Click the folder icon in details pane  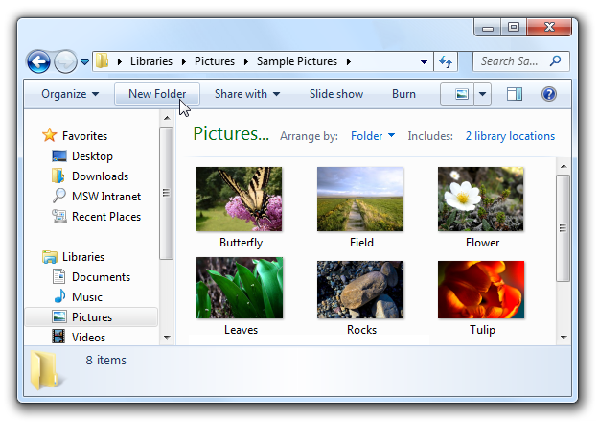pyautogui.click(x=47, y=370)
